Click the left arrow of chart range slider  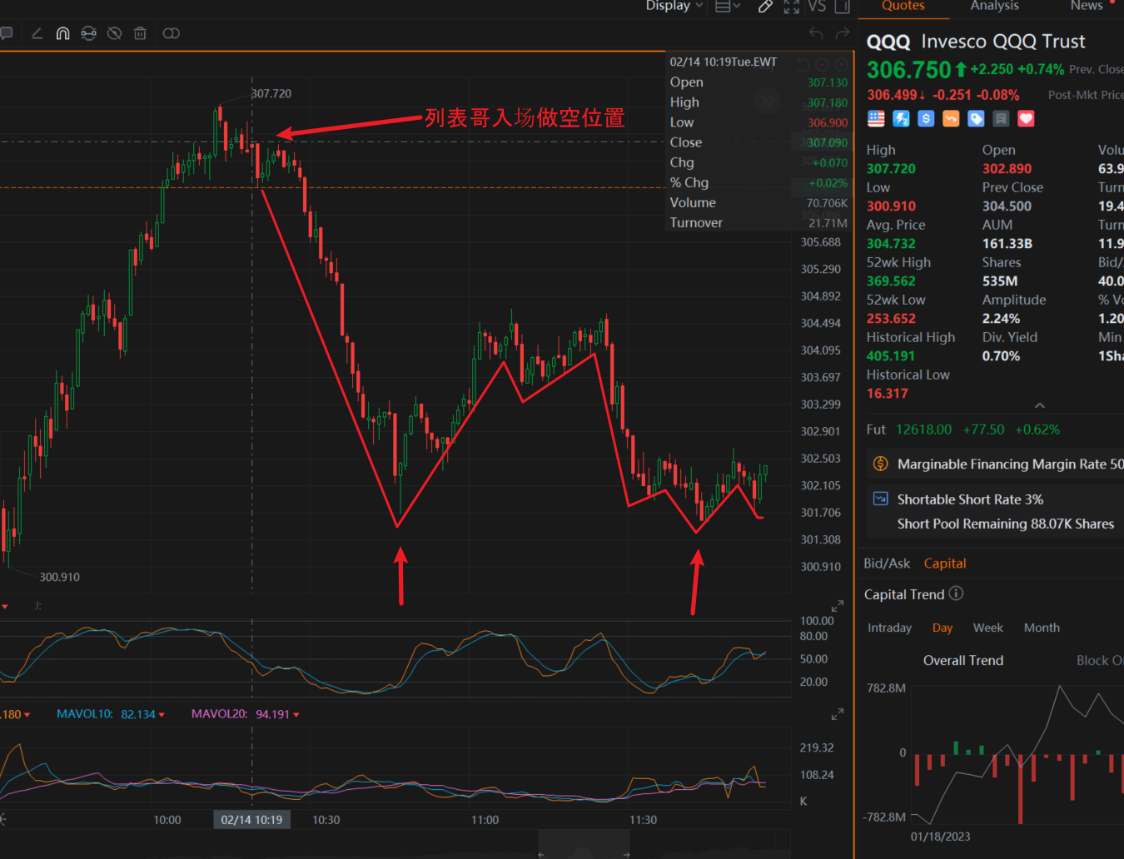[x=541, y=854]
